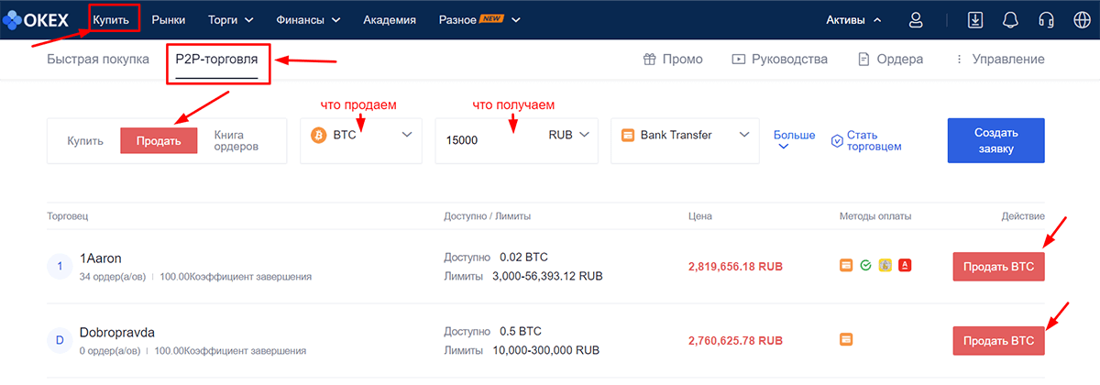Click the orange Bitcoin coin icon
Viewport: 1100px width, 385px height.
point(319,135)
